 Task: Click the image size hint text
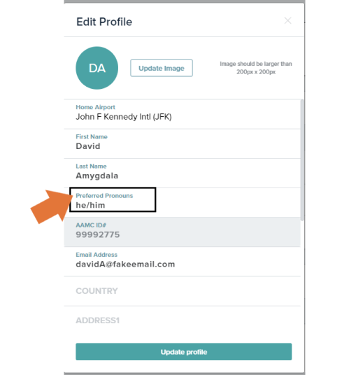[256, 68]
